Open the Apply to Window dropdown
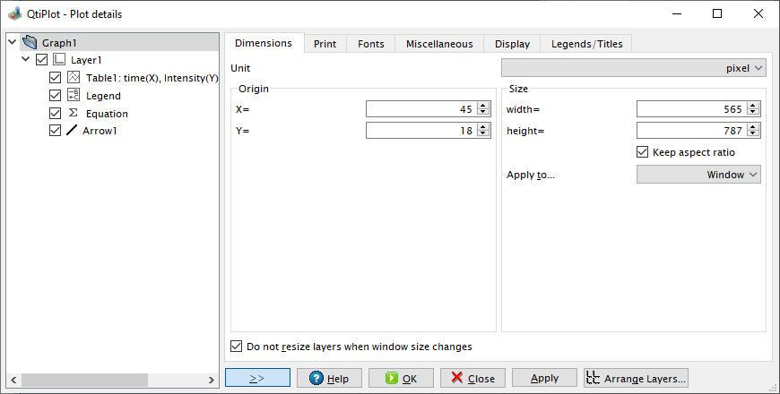 698,175
